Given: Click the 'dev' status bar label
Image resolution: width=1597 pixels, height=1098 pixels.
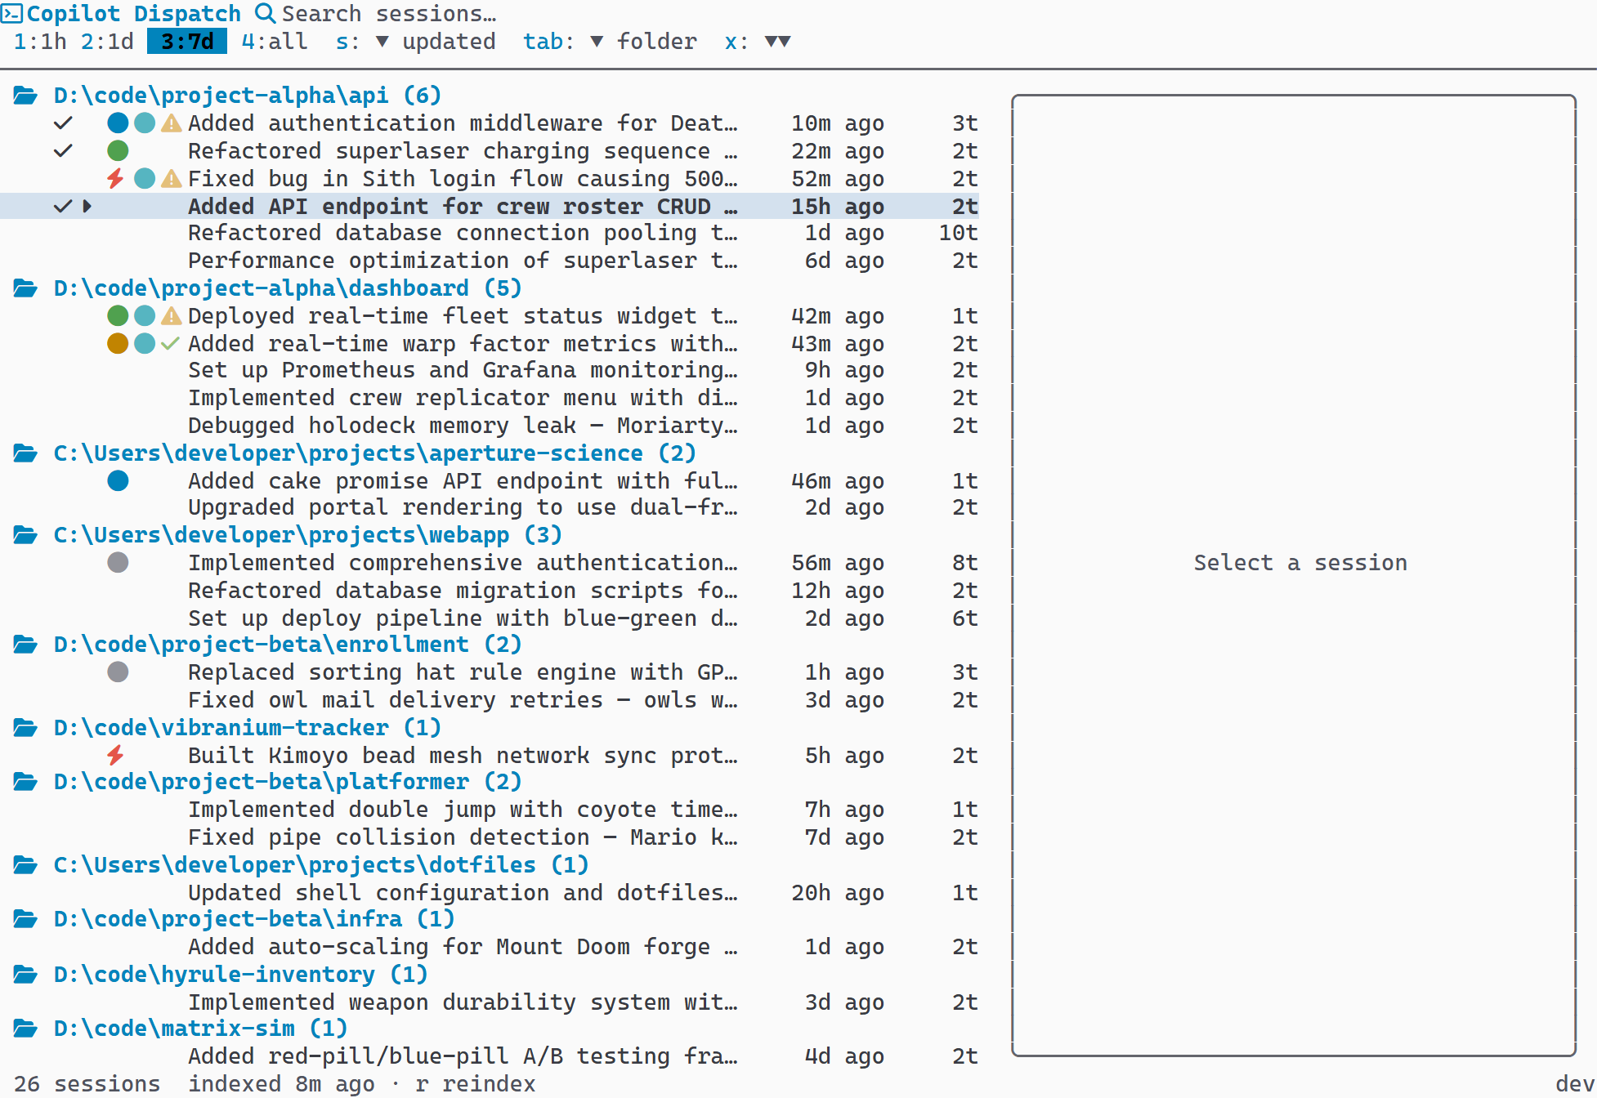Looking at the screenshot, I should tap(1576, 1084).
